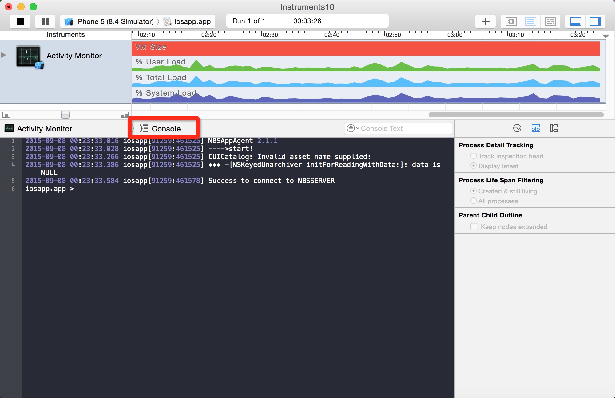The height and width of the screenshot is (398, 615).
Task: Click the Parent Child Outline heading
Action: [490, 215]
